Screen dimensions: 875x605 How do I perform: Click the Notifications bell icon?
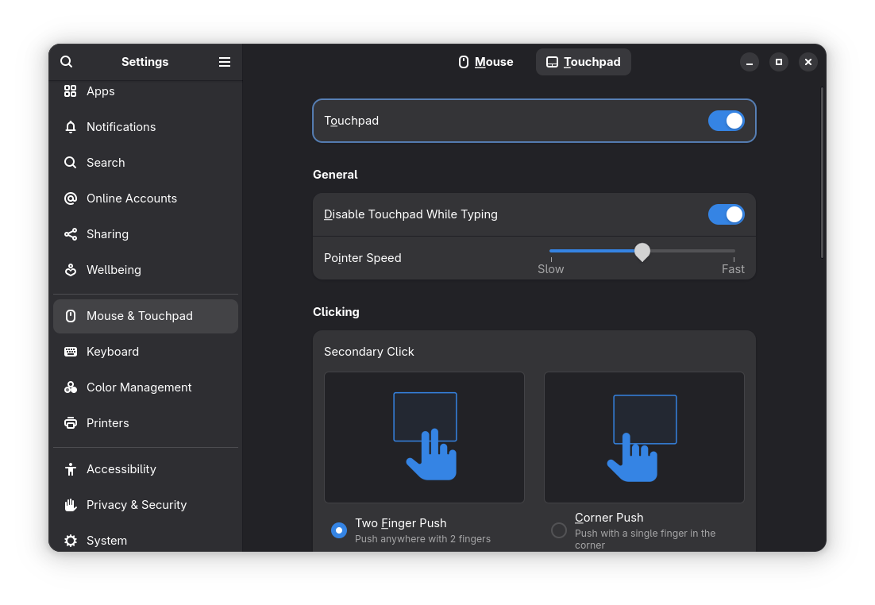click(x=71, y=127)
